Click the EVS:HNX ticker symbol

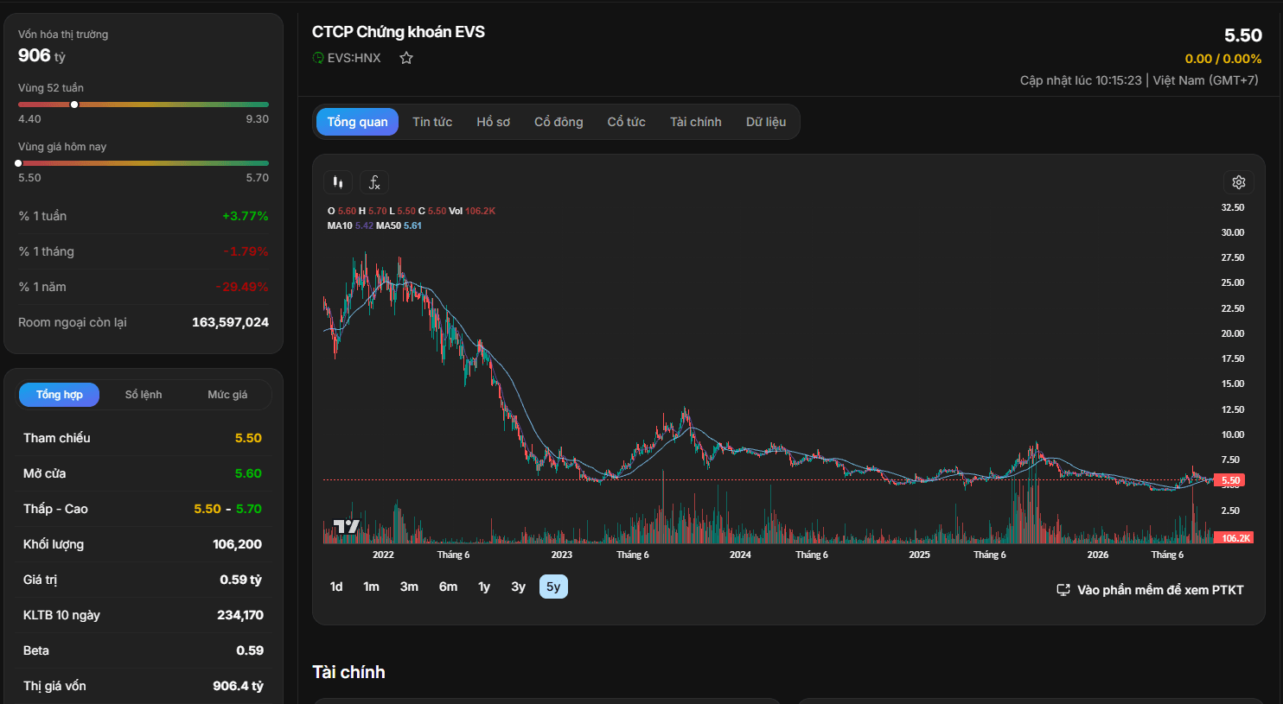coord(354,58)
